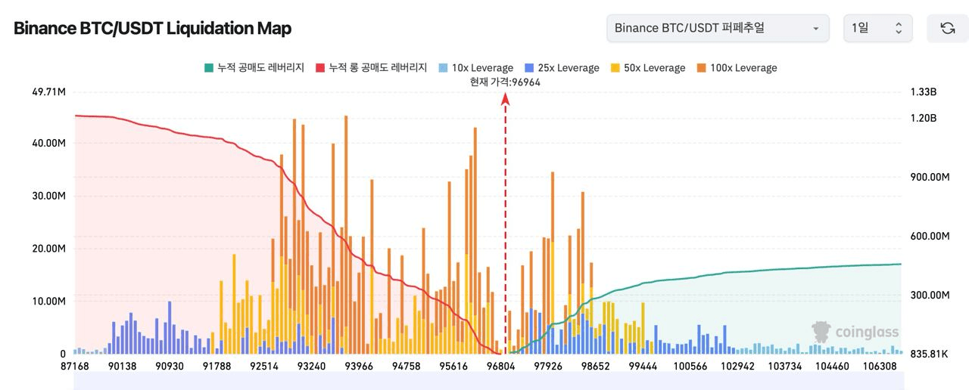Toggle 100x Leverage legend series
969x390 pixels.
[736, 68]
